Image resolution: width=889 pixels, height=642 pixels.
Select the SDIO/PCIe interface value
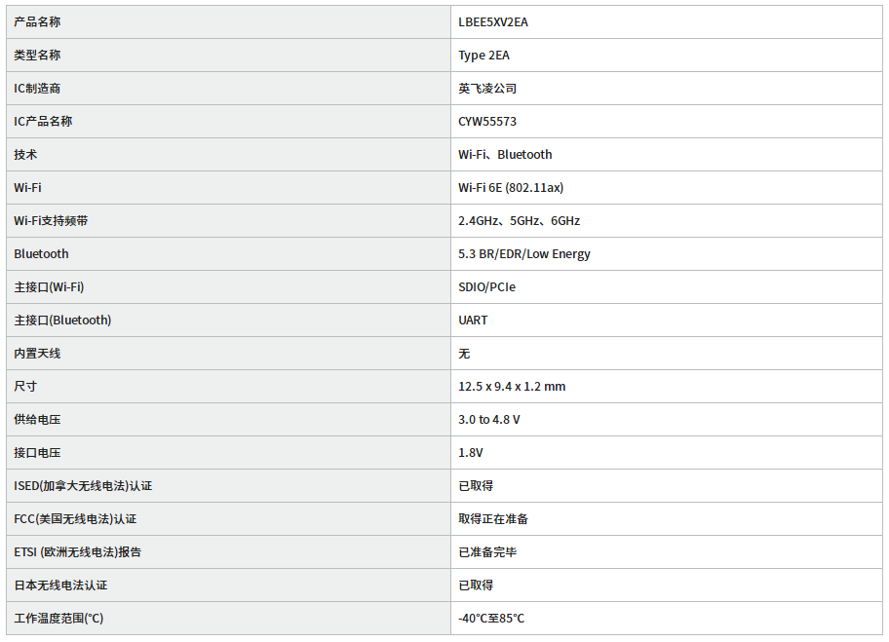(487, 287)
